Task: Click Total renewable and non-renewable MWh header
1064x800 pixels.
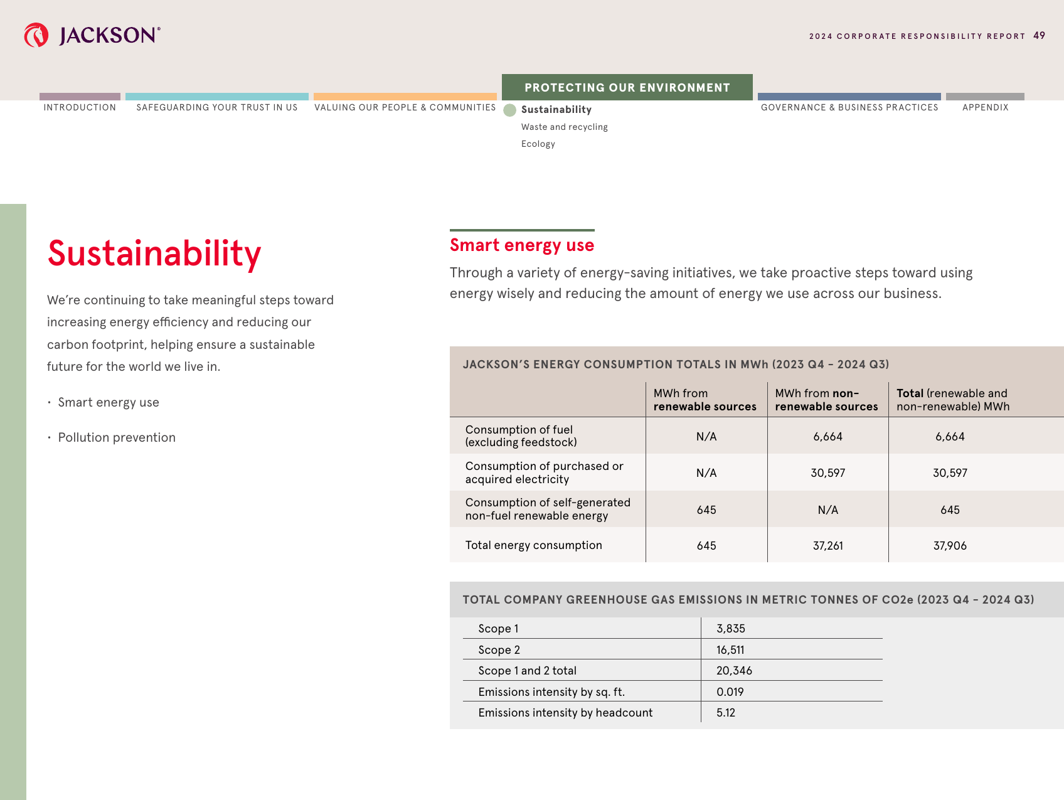Action: (953, 400)
